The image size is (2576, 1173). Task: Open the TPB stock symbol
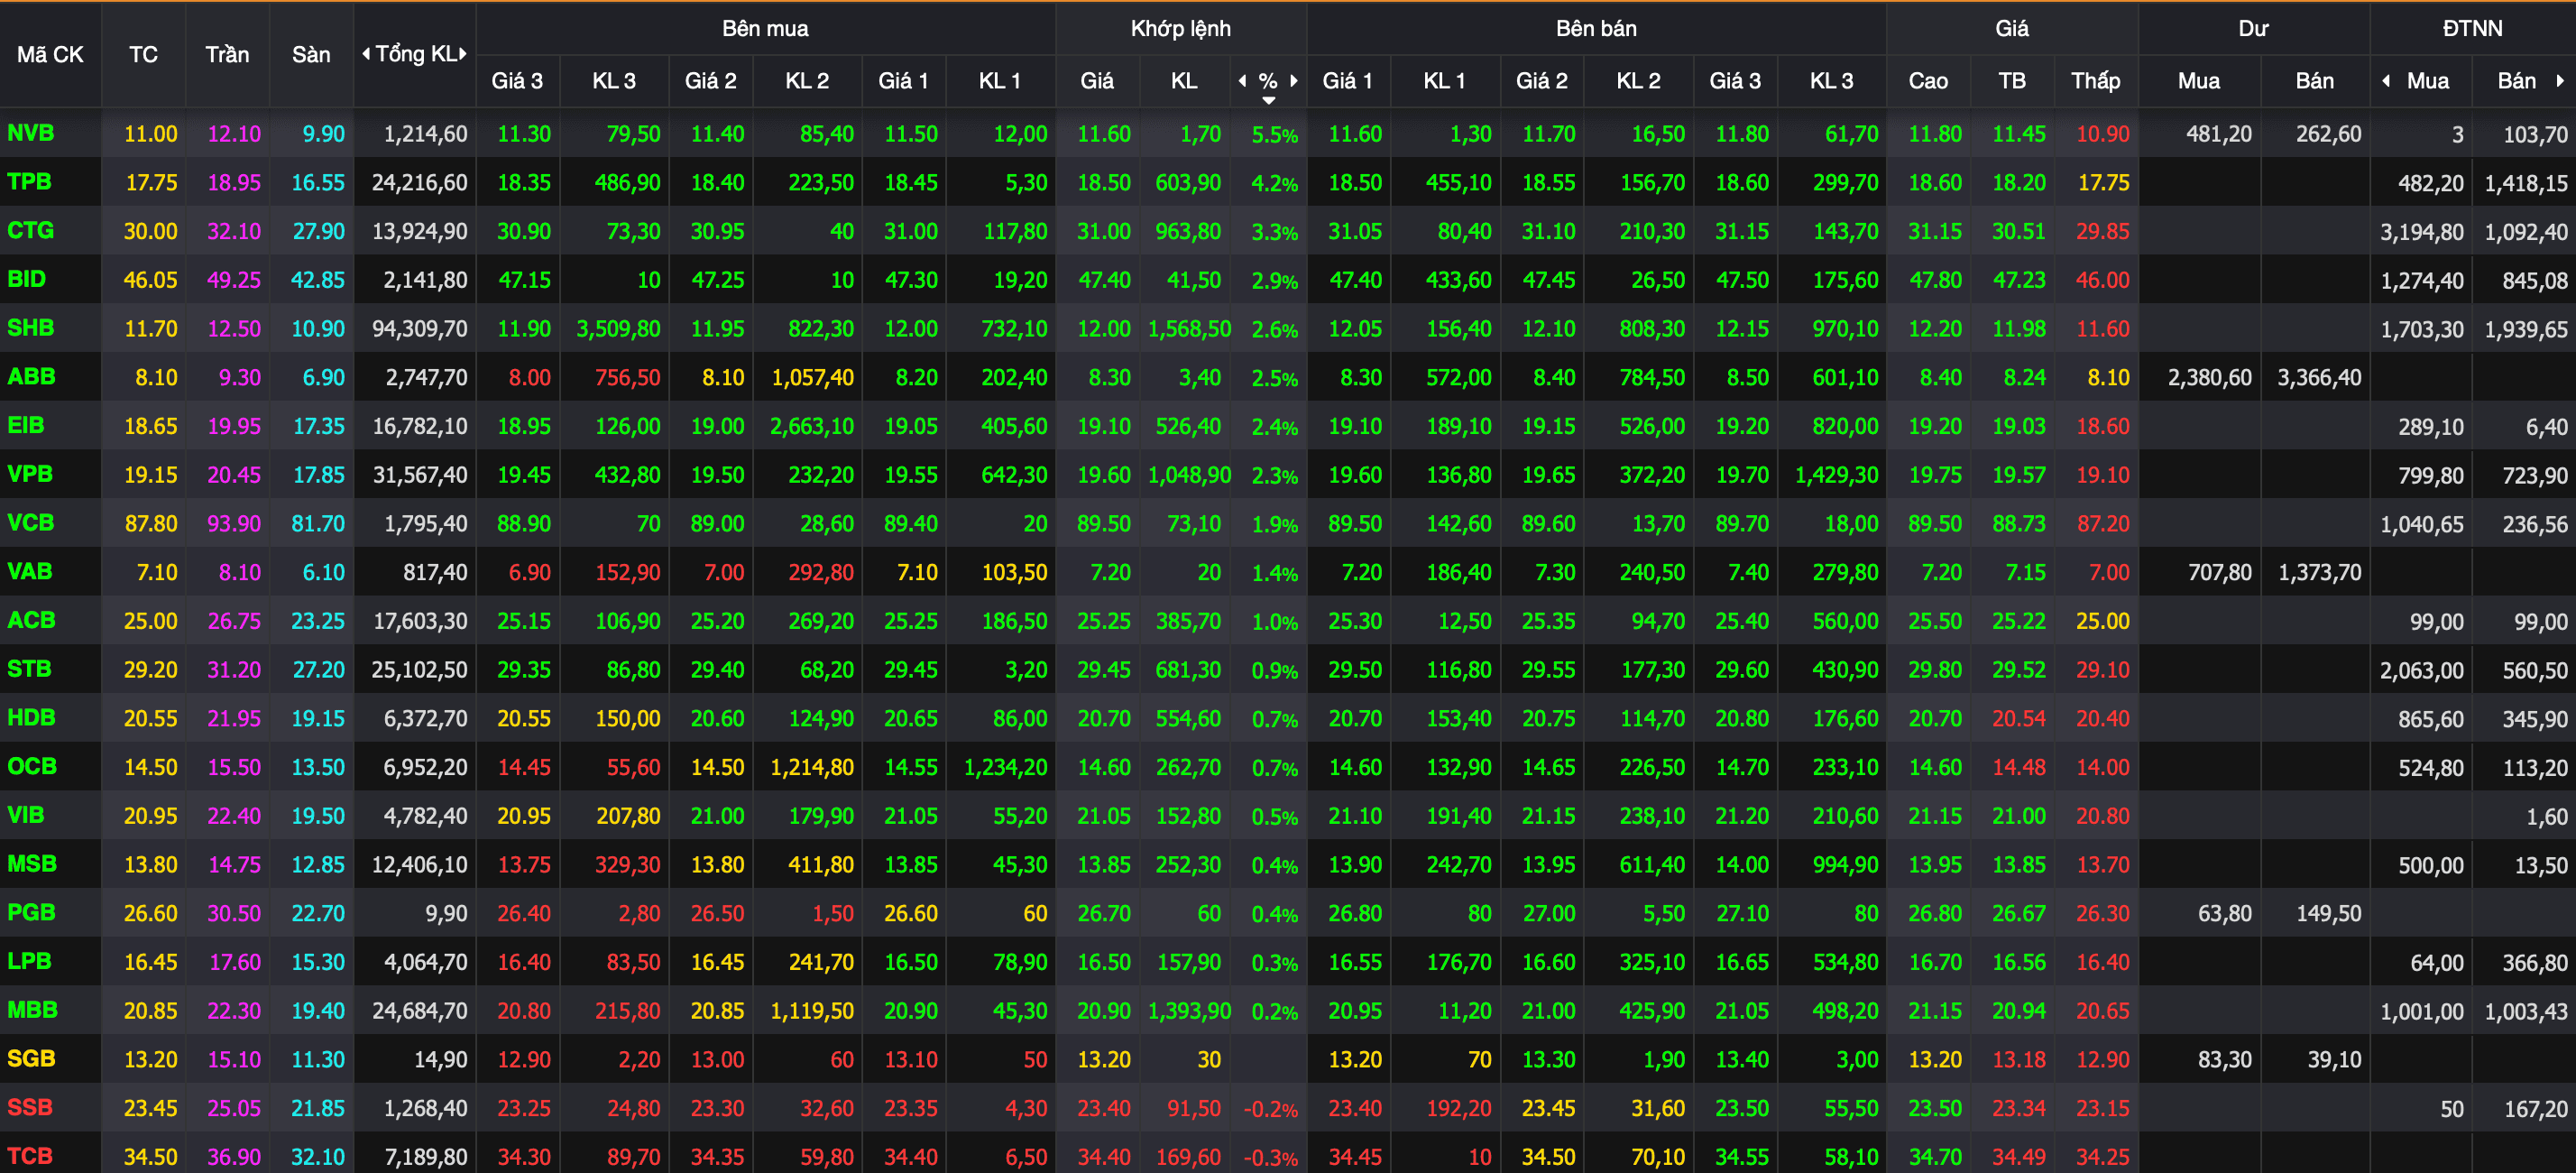pyautogui.click(x=29, y=182)
